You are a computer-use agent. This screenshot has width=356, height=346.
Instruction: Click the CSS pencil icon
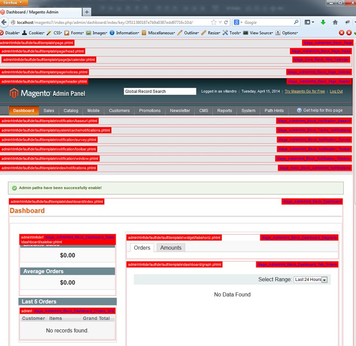point(49,33)
